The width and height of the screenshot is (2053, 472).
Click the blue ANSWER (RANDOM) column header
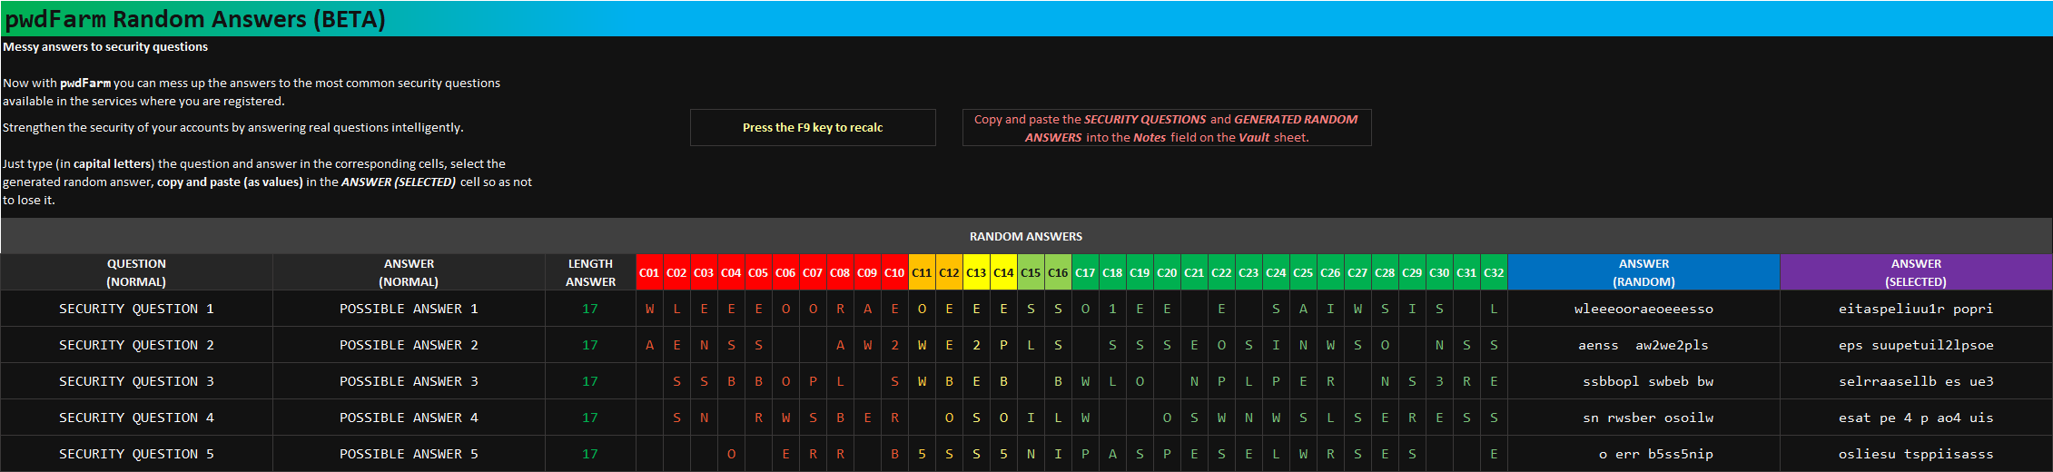point(1643,272)
